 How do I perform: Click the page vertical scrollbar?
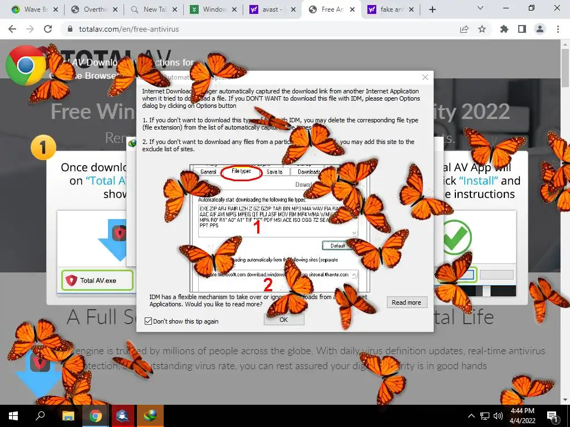click(x=565, y=68)
